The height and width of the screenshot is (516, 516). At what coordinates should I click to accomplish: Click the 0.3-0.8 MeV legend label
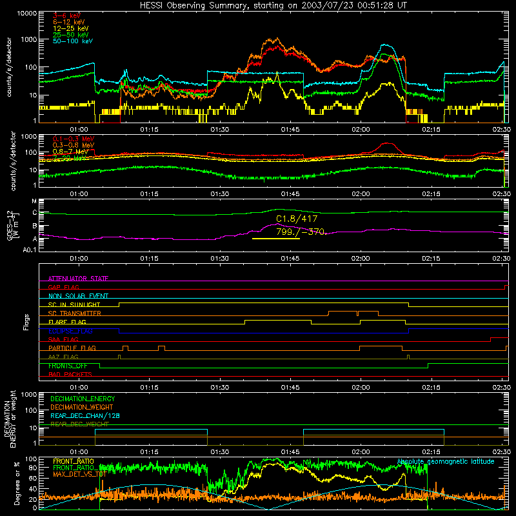(74, 145)
